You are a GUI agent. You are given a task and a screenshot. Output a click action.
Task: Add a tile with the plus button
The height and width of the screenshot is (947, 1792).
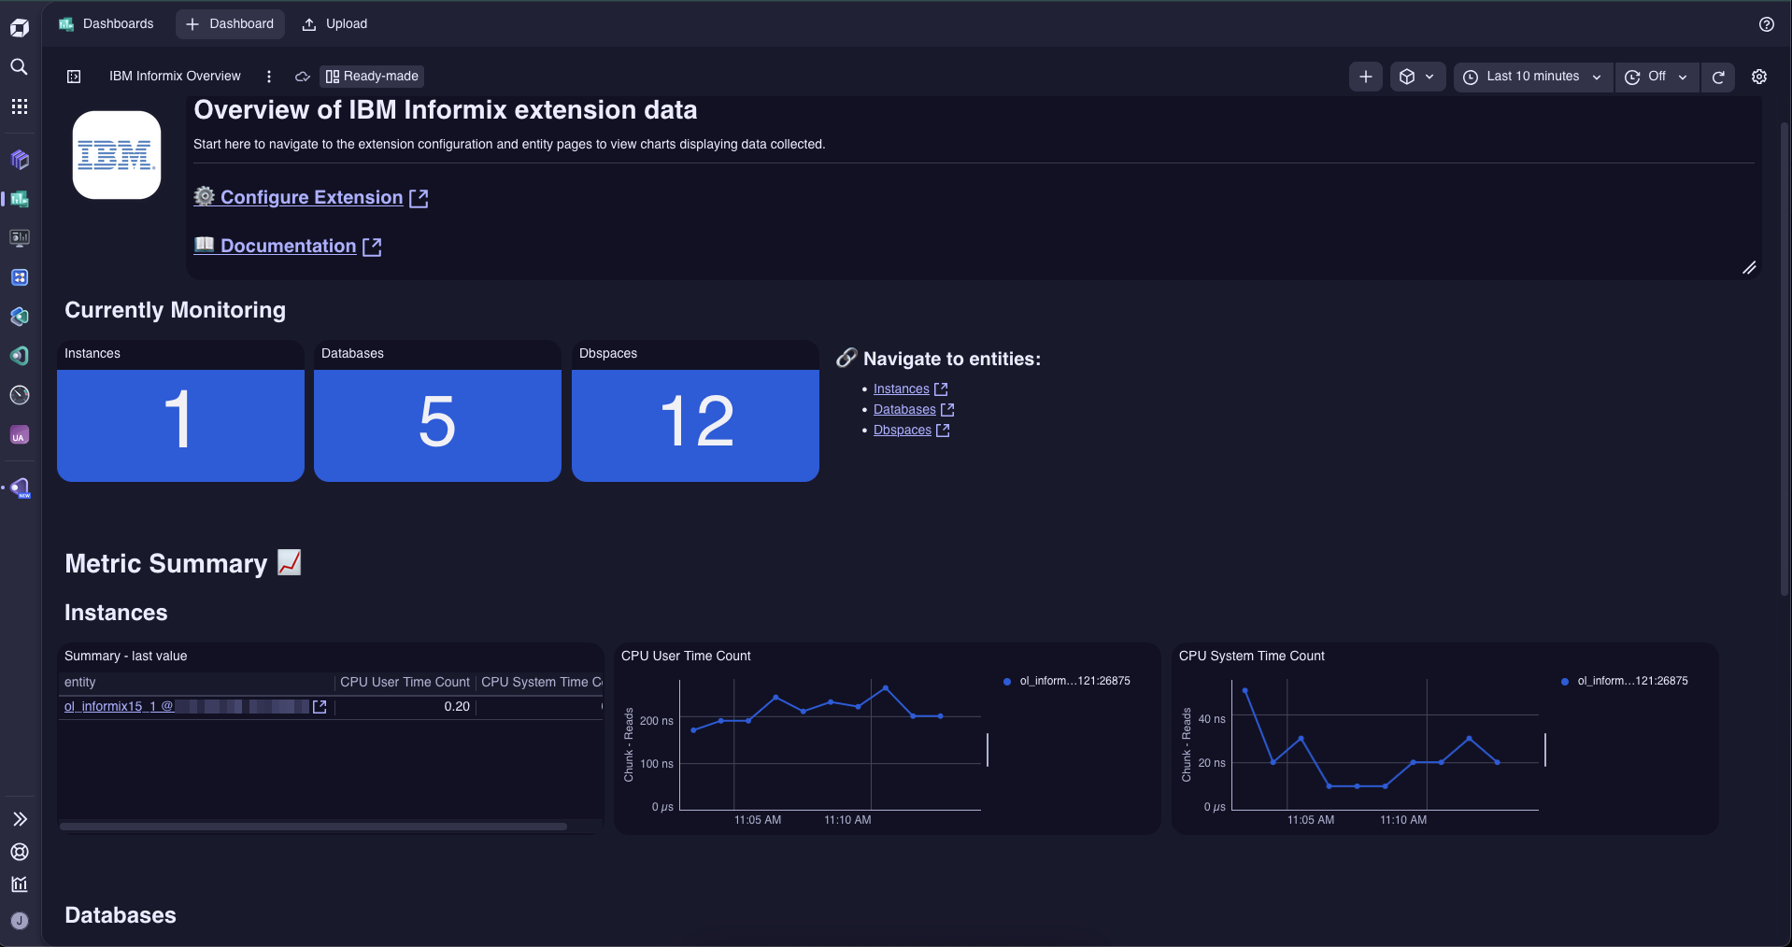tap(1365, 77)
